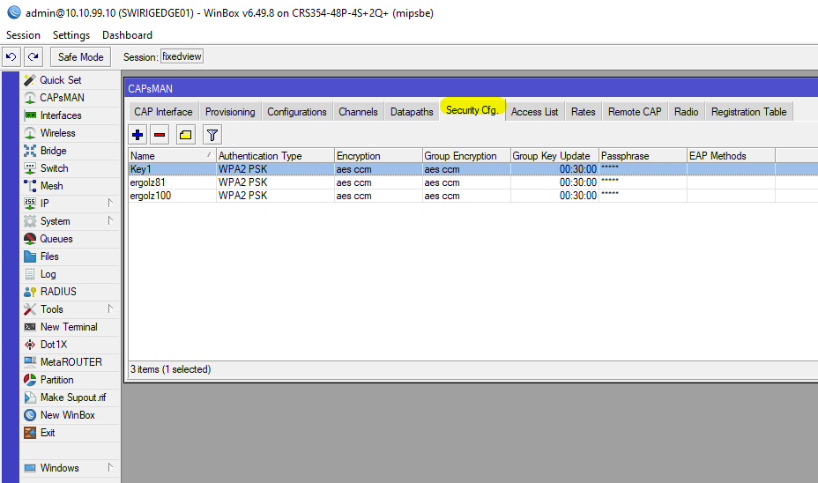Viewport: 818px width, 483px height.
Task: Open New Terminal from sidebar
Action: [x=69, y=327]
